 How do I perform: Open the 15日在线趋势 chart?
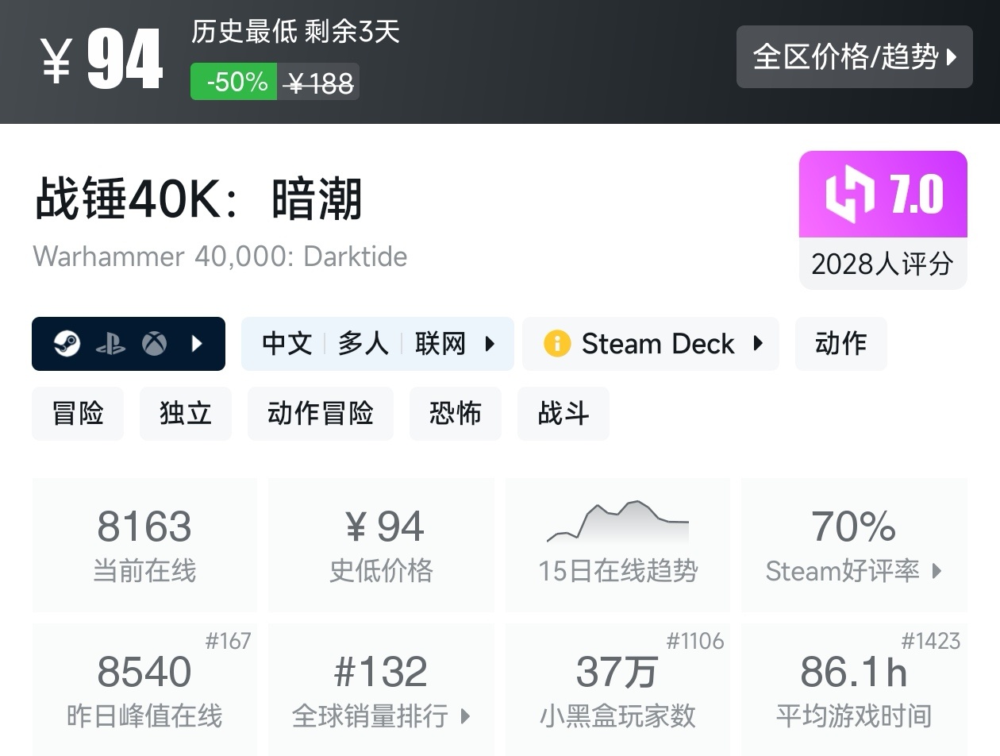pos(617,545)
